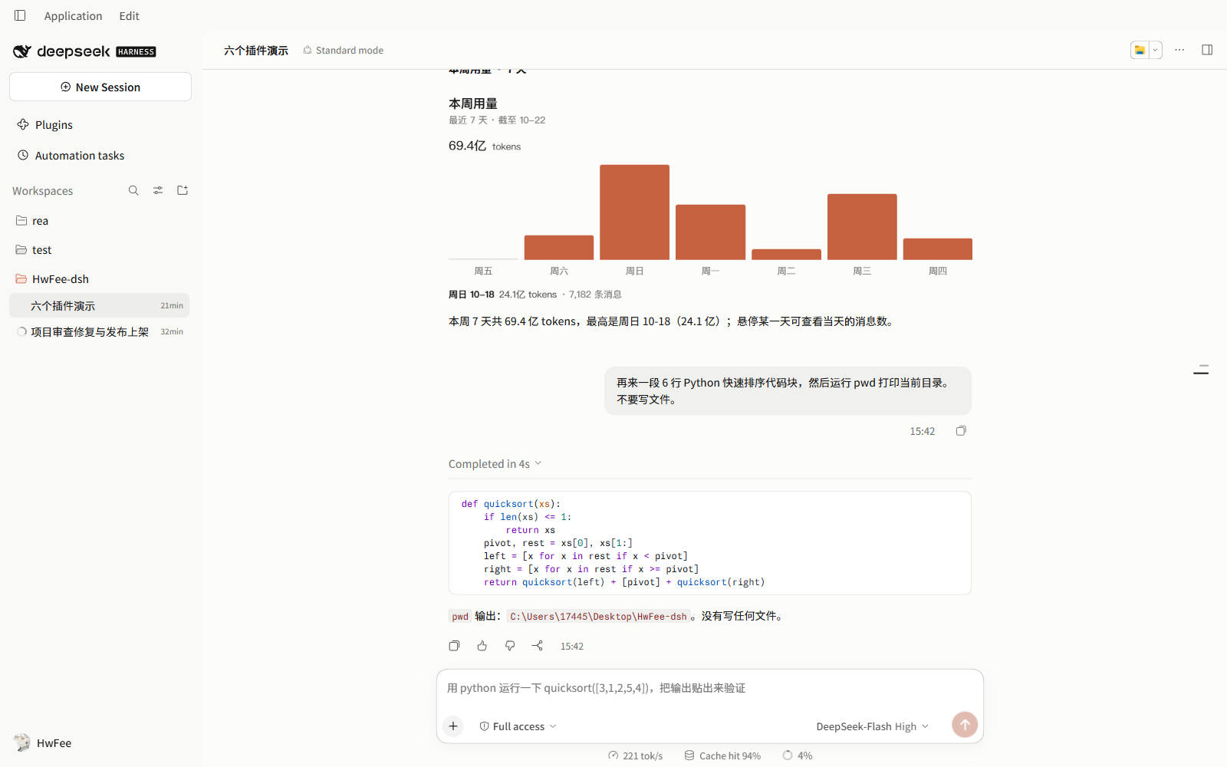Open the folder icon in the header
Viewport: 1227px width, 767px height.
click(1140, 50)
